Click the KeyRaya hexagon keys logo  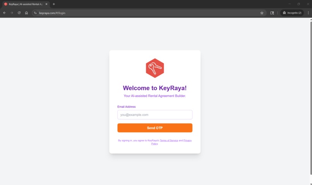(x=155, y=68)
